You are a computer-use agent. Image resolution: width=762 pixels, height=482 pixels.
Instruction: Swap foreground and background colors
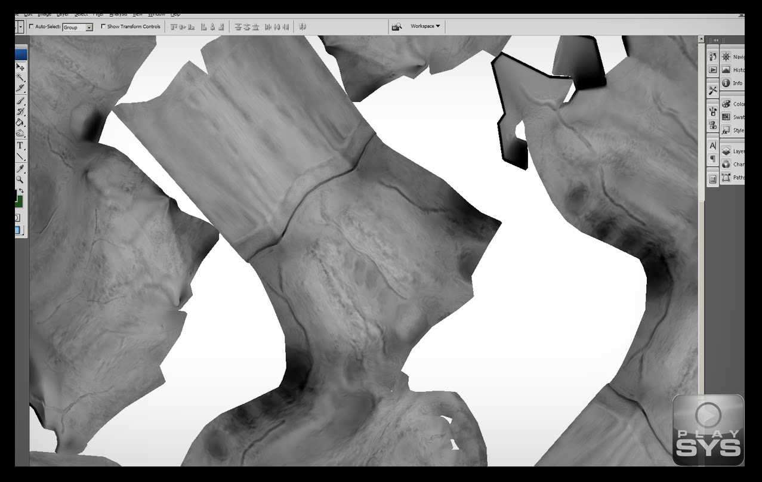coord(21,190)
